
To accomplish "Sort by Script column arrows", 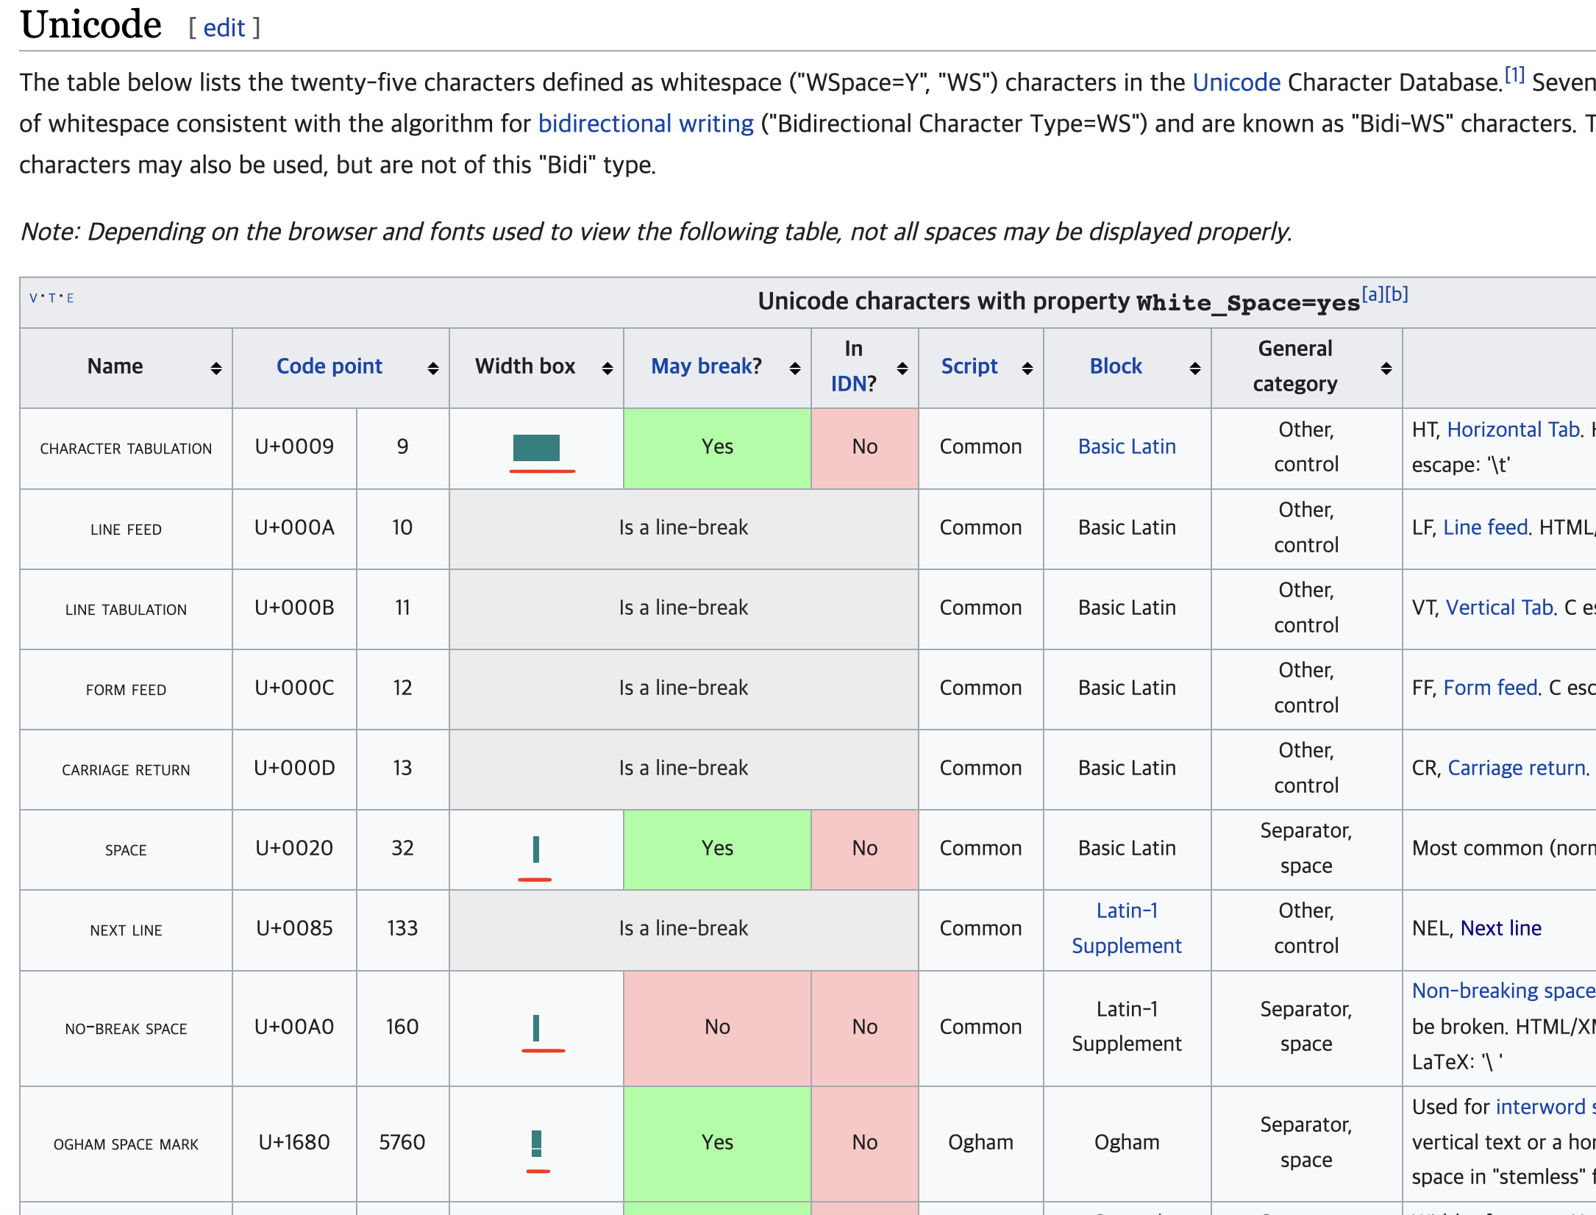I will (x=1027, y=368).
